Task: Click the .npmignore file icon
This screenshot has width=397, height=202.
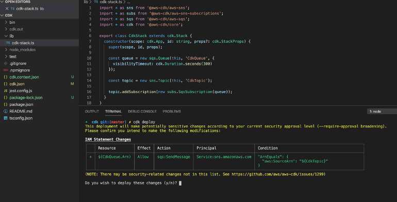Action: pyautogui.click(x=6, y=70)
